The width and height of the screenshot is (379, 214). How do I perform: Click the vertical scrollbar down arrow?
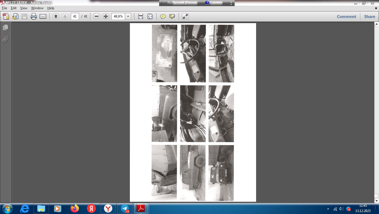coord(376,201)
